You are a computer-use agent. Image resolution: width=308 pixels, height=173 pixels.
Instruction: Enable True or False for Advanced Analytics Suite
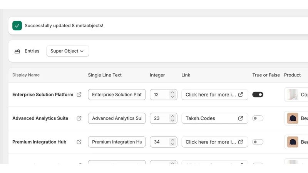click(x=258, y=118)
